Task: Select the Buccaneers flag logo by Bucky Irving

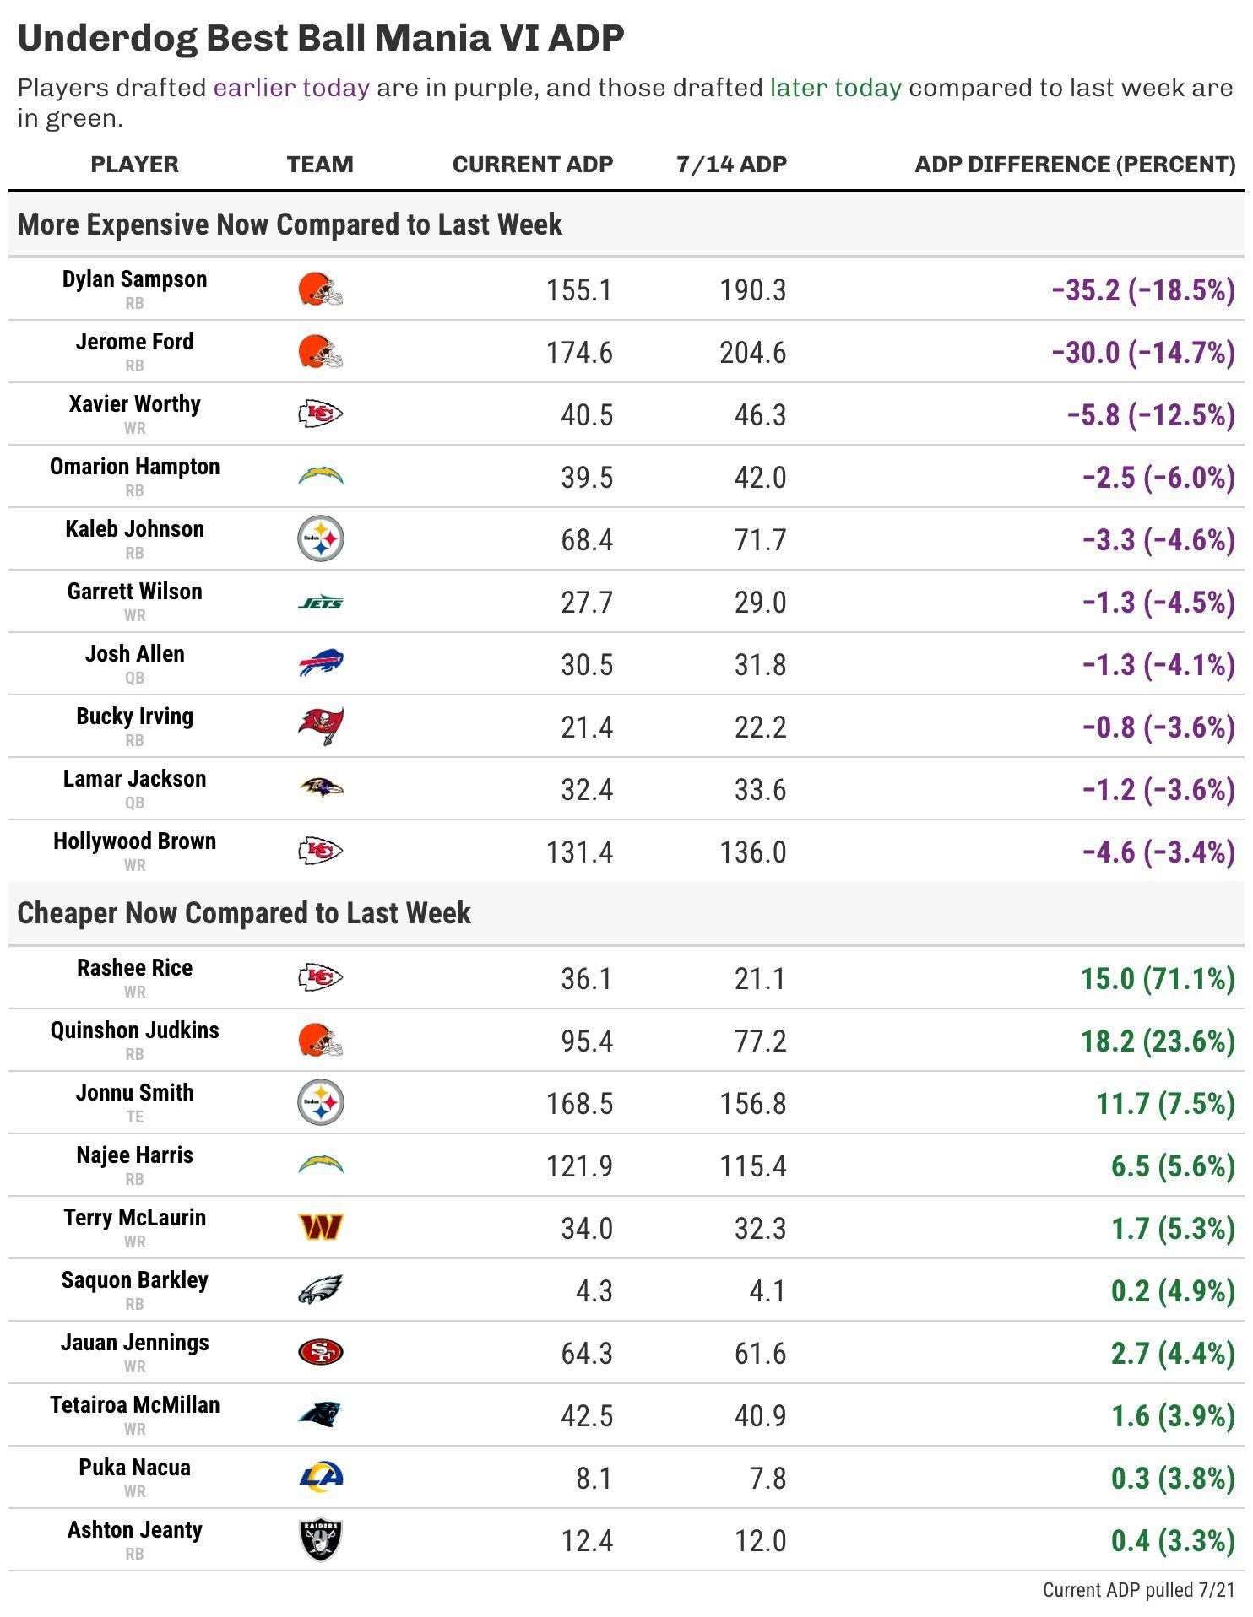Action: coord(320,727)
